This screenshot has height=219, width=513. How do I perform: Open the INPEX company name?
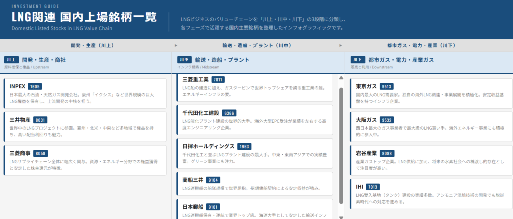tap(18, 86)
